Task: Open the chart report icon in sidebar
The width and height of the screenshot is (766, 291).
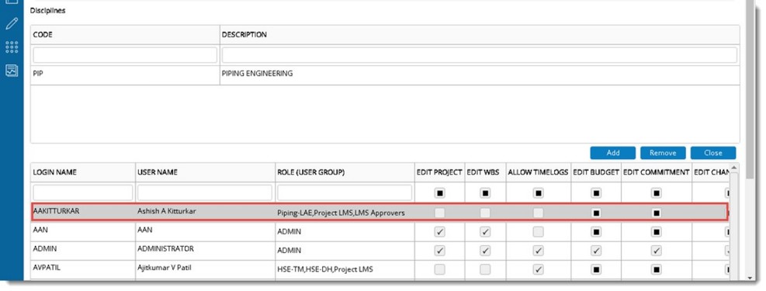Action: click(12, 71)
